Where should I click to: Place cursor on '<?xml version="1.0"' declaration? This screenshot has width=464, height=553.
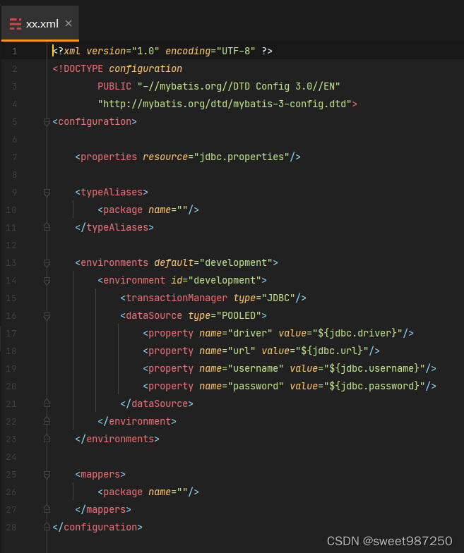(106, 51)
